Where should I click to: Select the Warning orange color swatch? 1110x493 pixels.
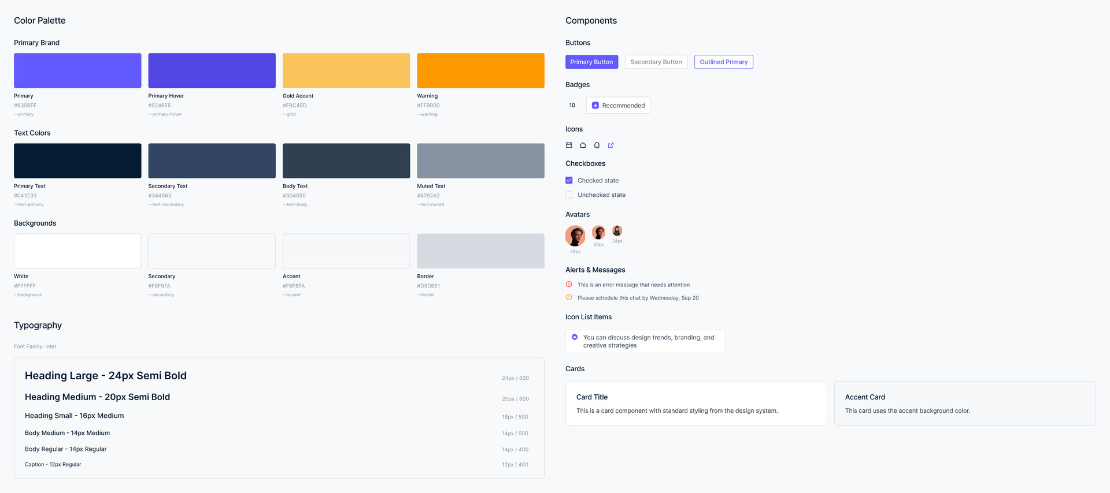(481, 70)
